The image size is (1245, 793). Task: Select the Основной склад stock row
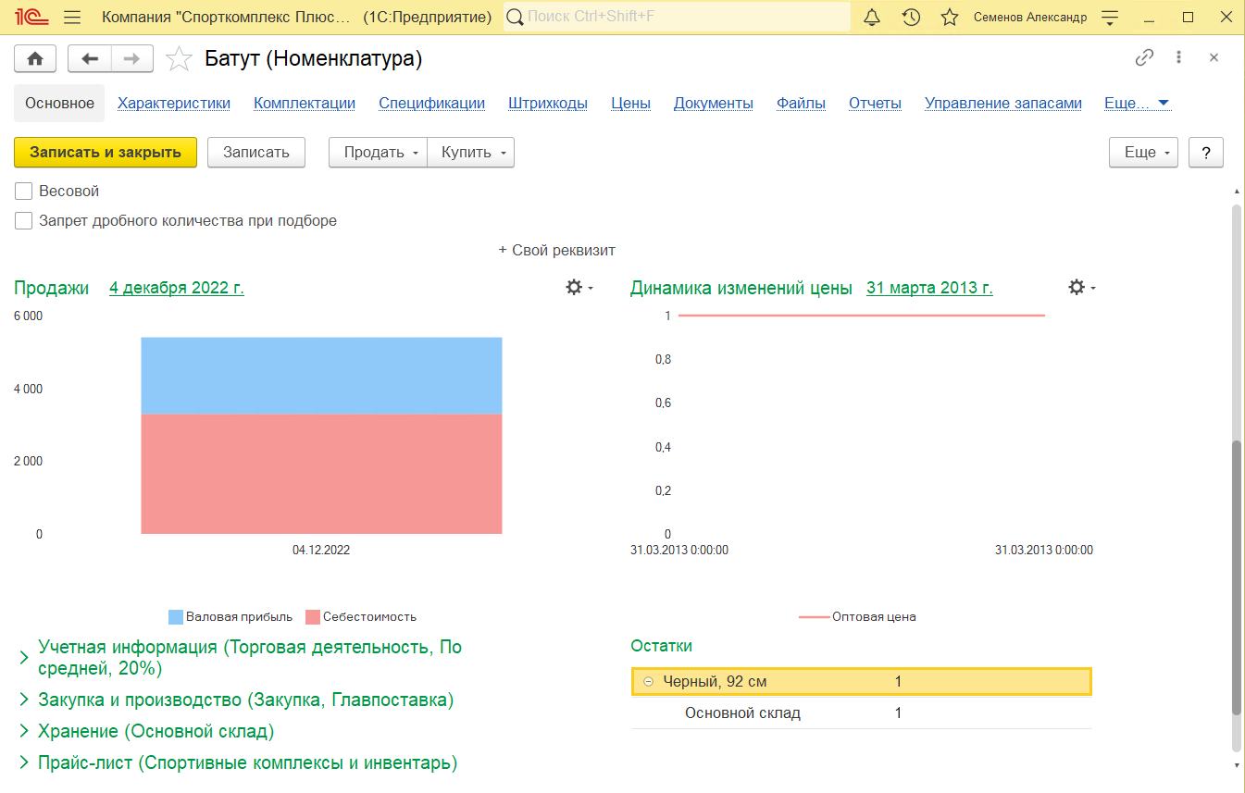tap(861, 713)
